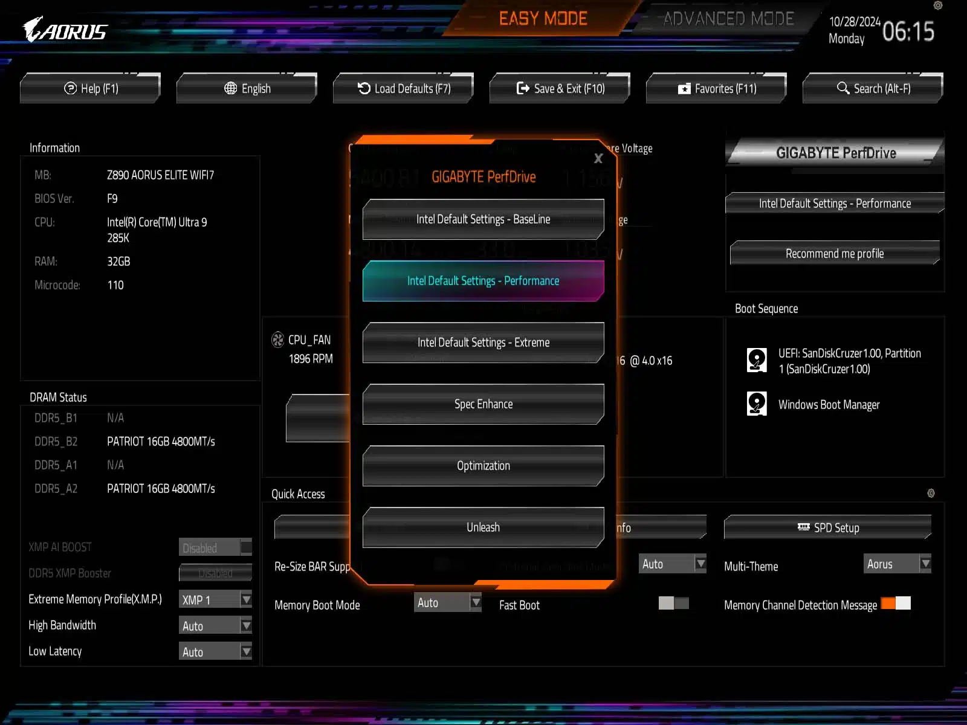Click English language button

pyautogui.click(x=247, y=88)
